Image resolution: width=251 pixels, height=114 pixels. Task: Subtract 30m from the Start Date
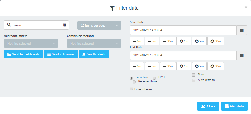[168, 41]
